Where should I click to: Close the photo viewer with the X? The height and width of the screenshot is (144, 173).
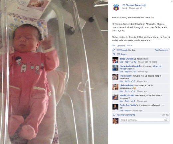tap(171, 2)
